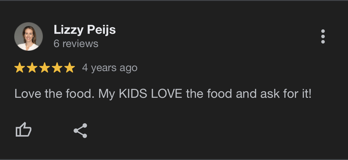Click the "4 years ago" timestamp
Screen dimensions: 348x160
pyautogui.click(x=110, y=68)
